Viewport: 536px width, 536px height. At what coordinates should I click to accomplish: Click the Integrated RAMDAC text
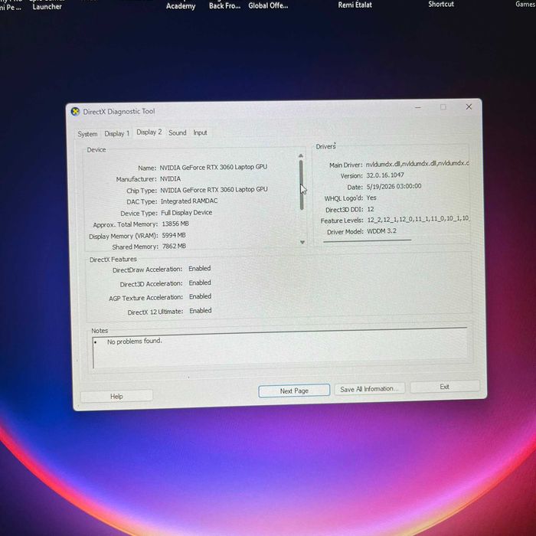point(189,201)
